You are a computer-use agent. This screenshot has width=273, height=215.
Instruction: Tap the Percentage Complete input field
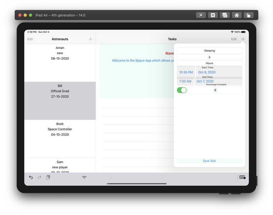pos(215,90)
